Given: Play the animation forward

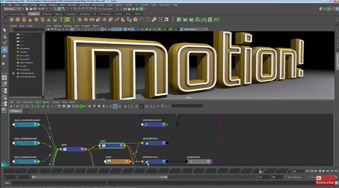Looking at the screenshot, I should tap(323, 171).
